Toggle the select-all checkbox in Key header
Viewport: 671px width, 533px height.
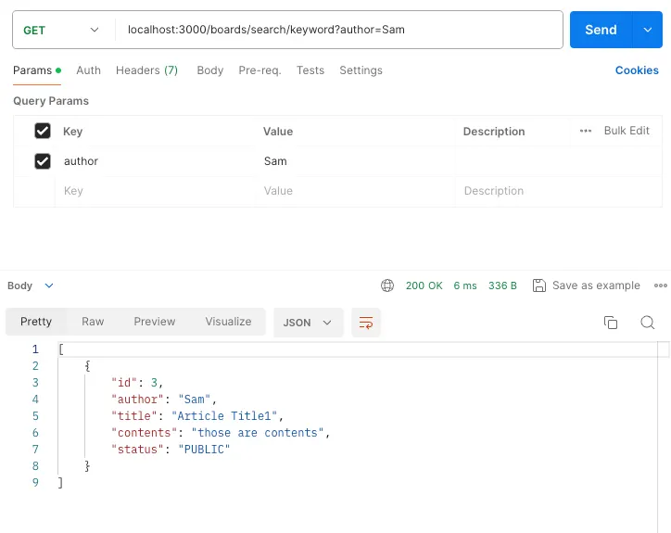(x=42, y=131)
